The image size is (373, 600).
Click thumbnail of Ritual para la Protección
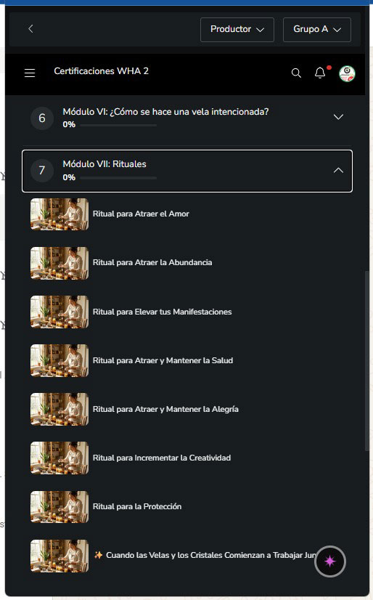[x=60, y=506]
